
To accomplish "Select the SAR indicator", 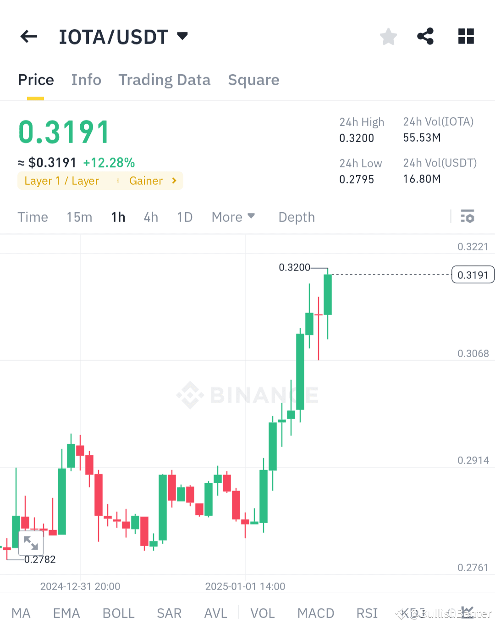I will [169, 613].
